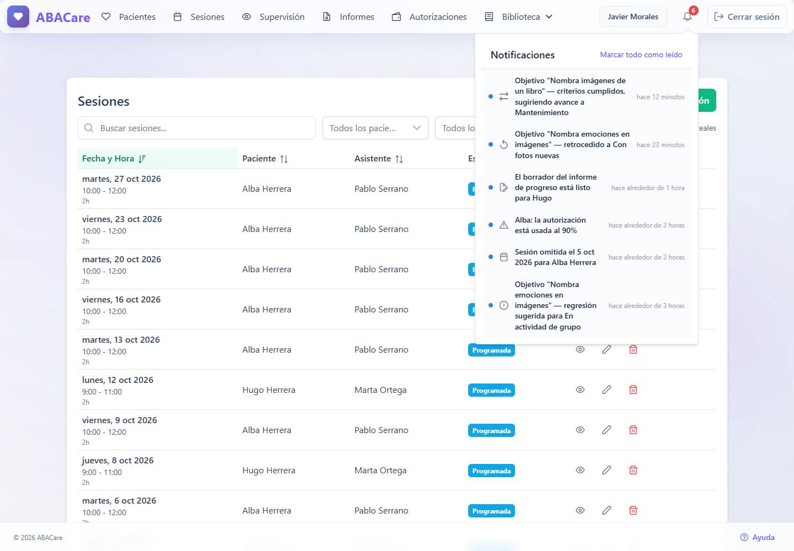Expand the Todos los pacientes filter
794x551 pixels.
tap(375, 128)
